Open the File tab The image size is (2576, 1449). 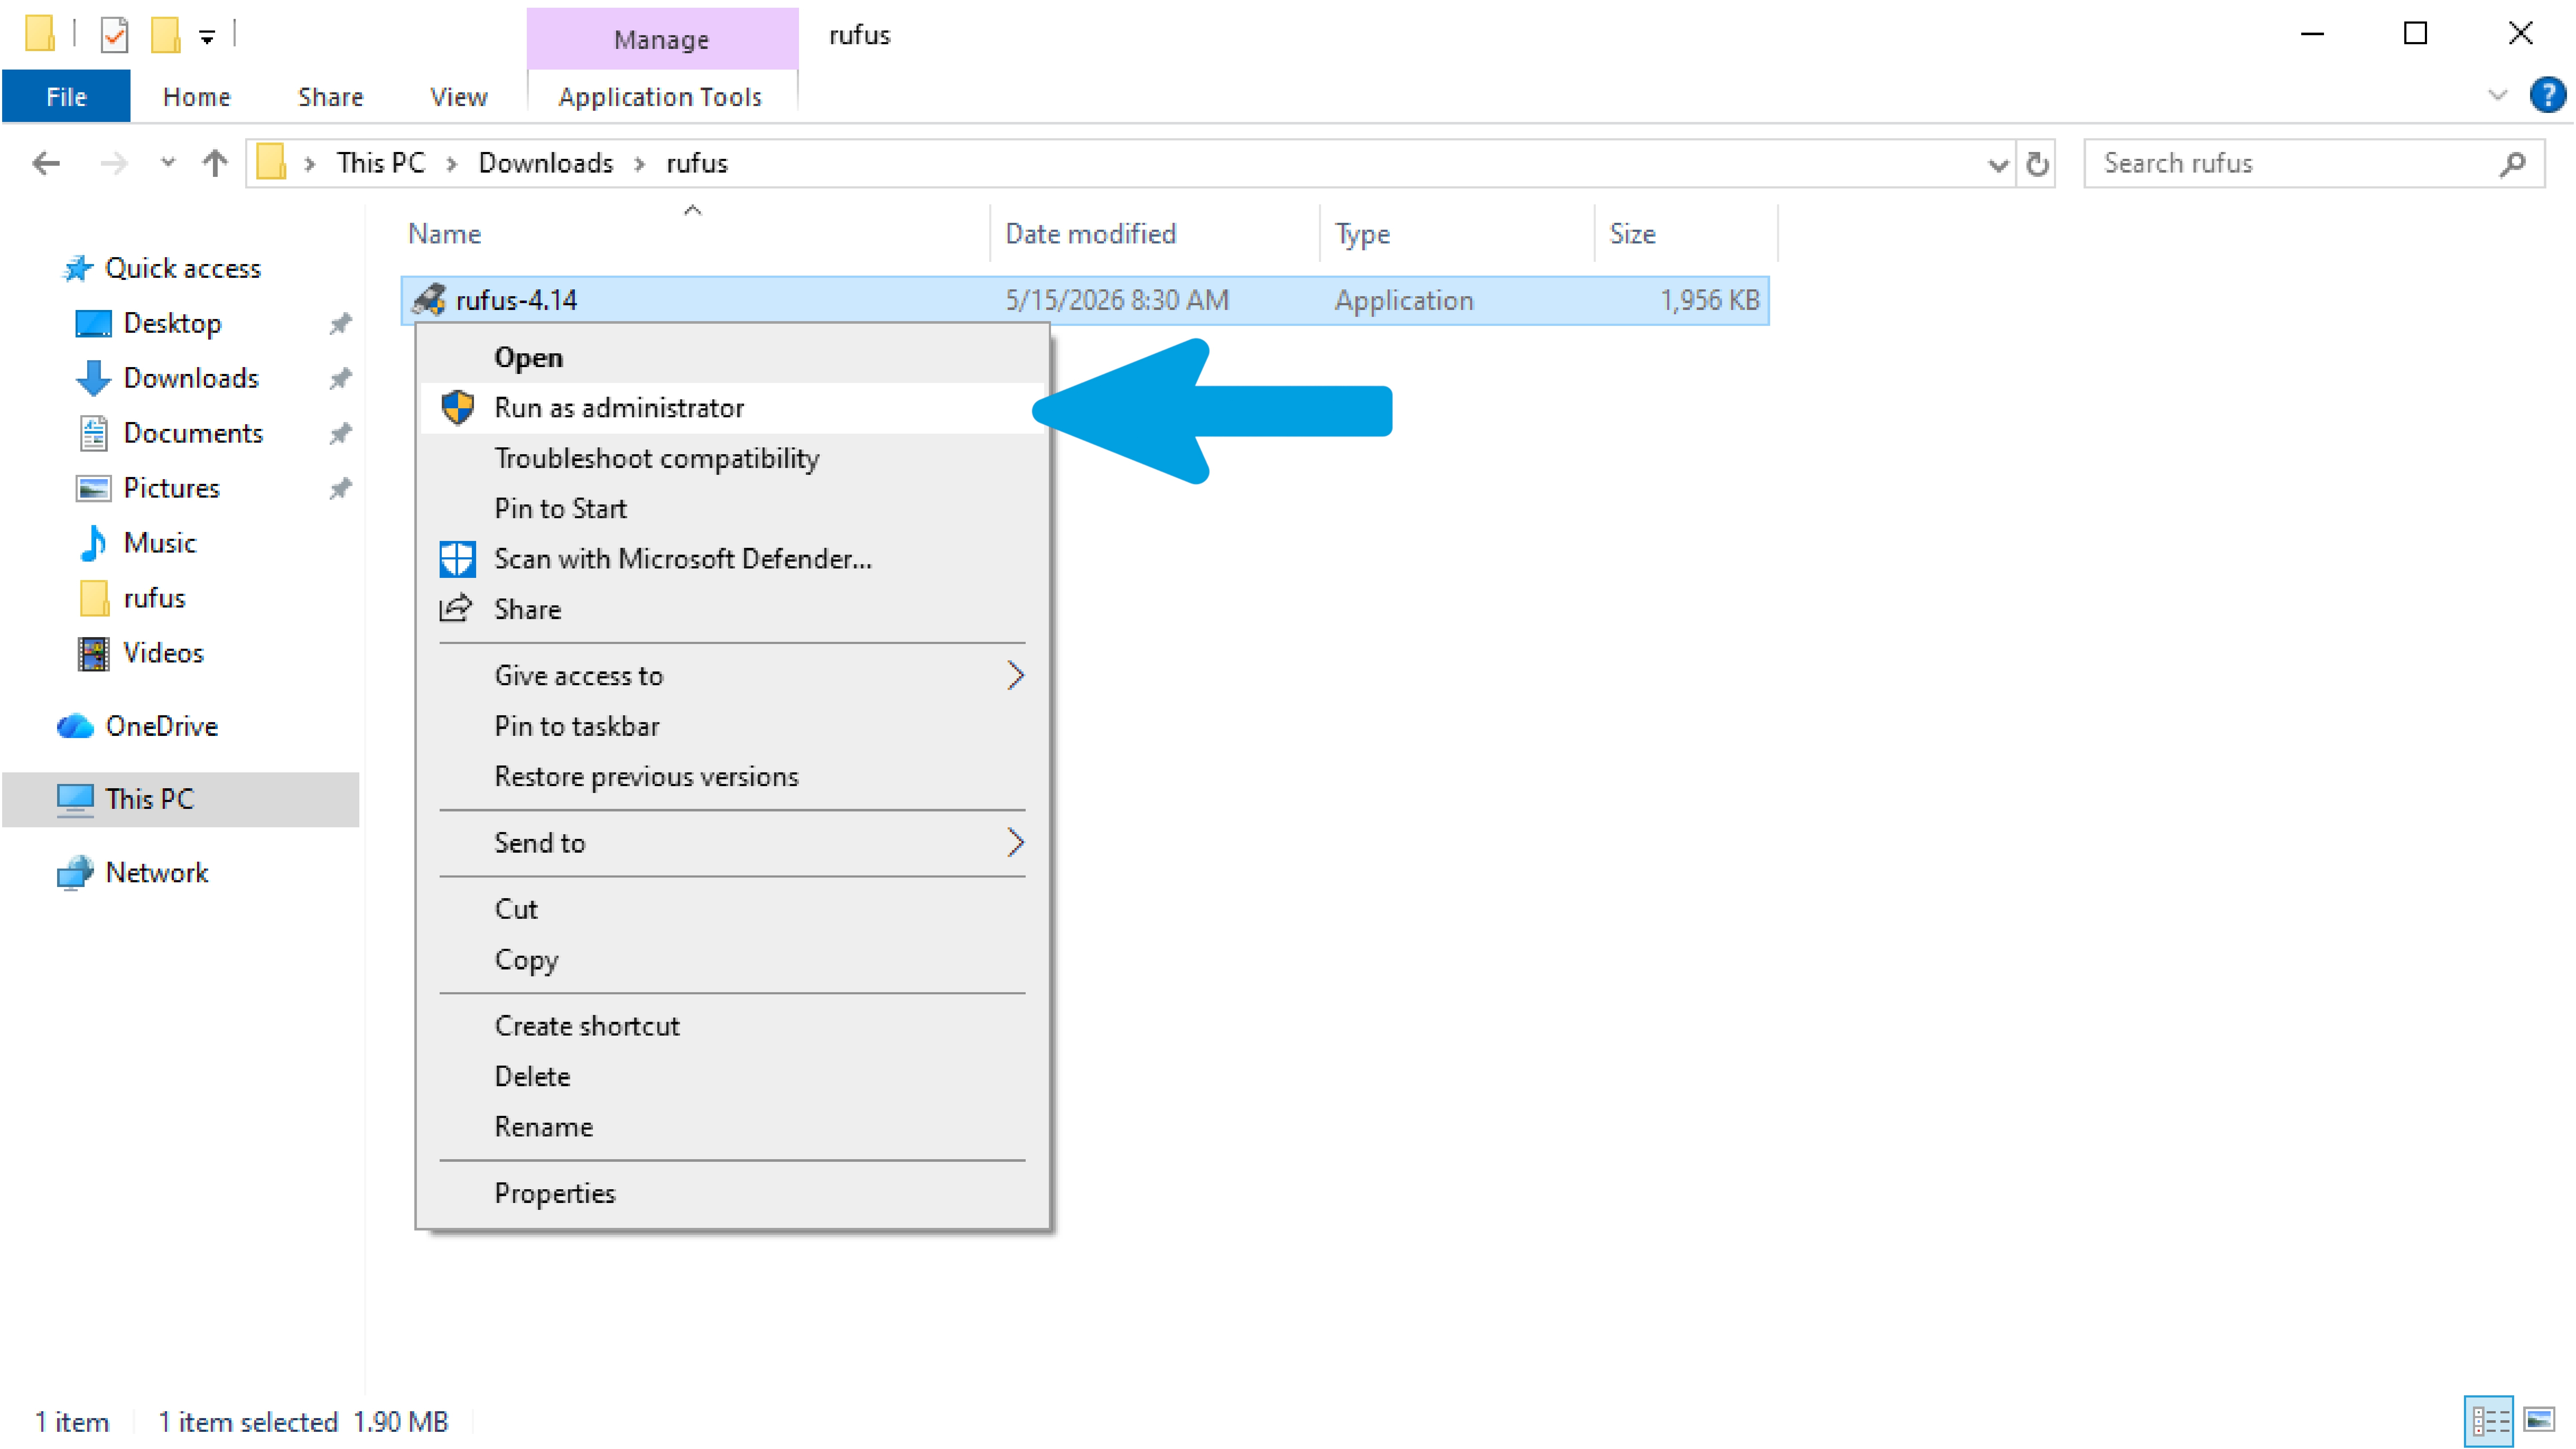pos(66,97)
